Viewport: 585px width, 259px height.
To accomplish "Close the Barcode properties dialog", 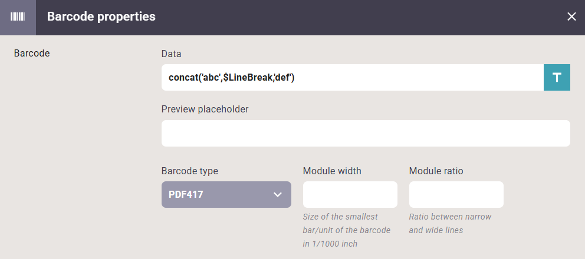I will [x=571, y=16].
